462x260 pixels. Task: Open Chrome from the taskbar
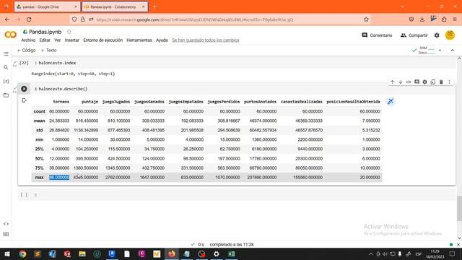22,253
